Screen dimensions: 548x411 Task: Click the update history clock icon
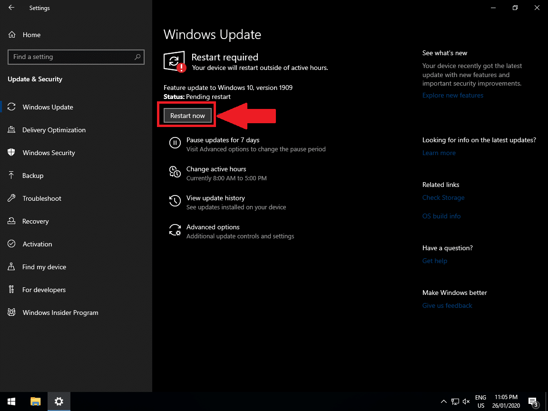175,201
